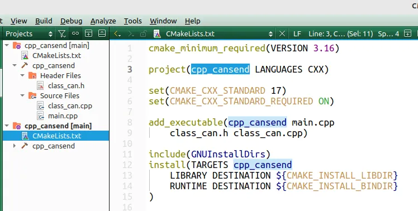The width and height of the screenshot is (418, 211).
Task: Toggle synchronize with editor link icon
Action: point(75,33)
